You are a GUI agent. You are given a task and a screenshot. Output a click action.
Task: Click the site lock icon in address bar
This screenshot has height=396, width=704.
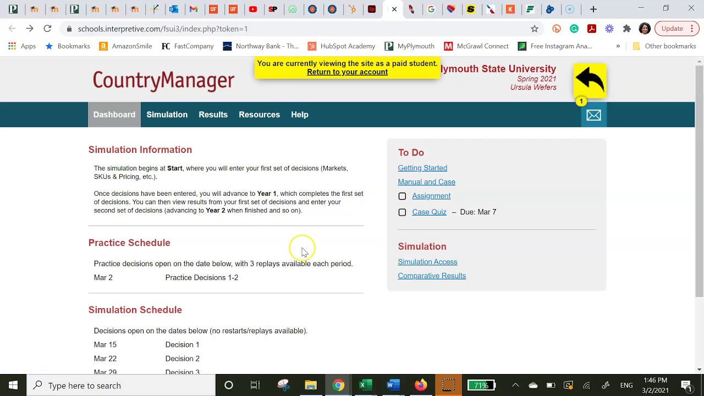(69, 29)
